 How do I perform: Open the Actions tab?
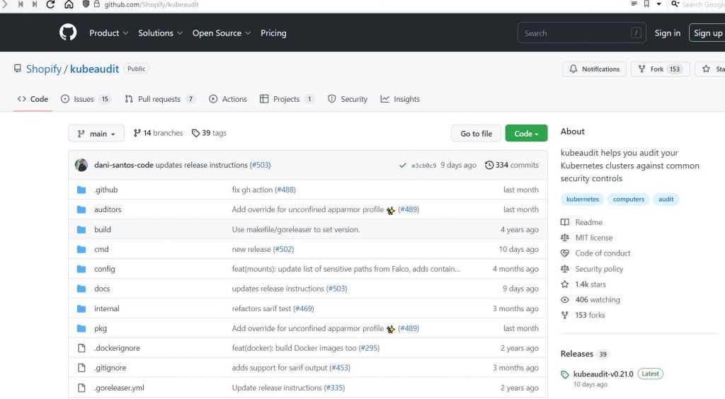pyautogui.click(x=228, y=99)
